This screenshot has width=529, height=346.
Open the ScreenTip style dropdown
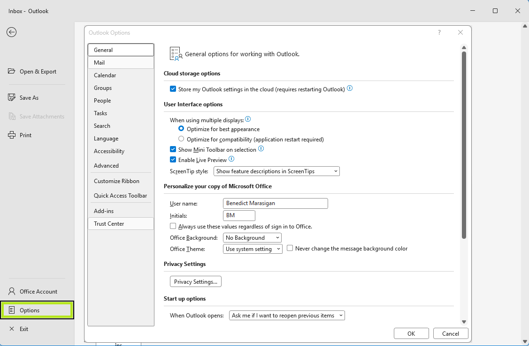point(276,171)
